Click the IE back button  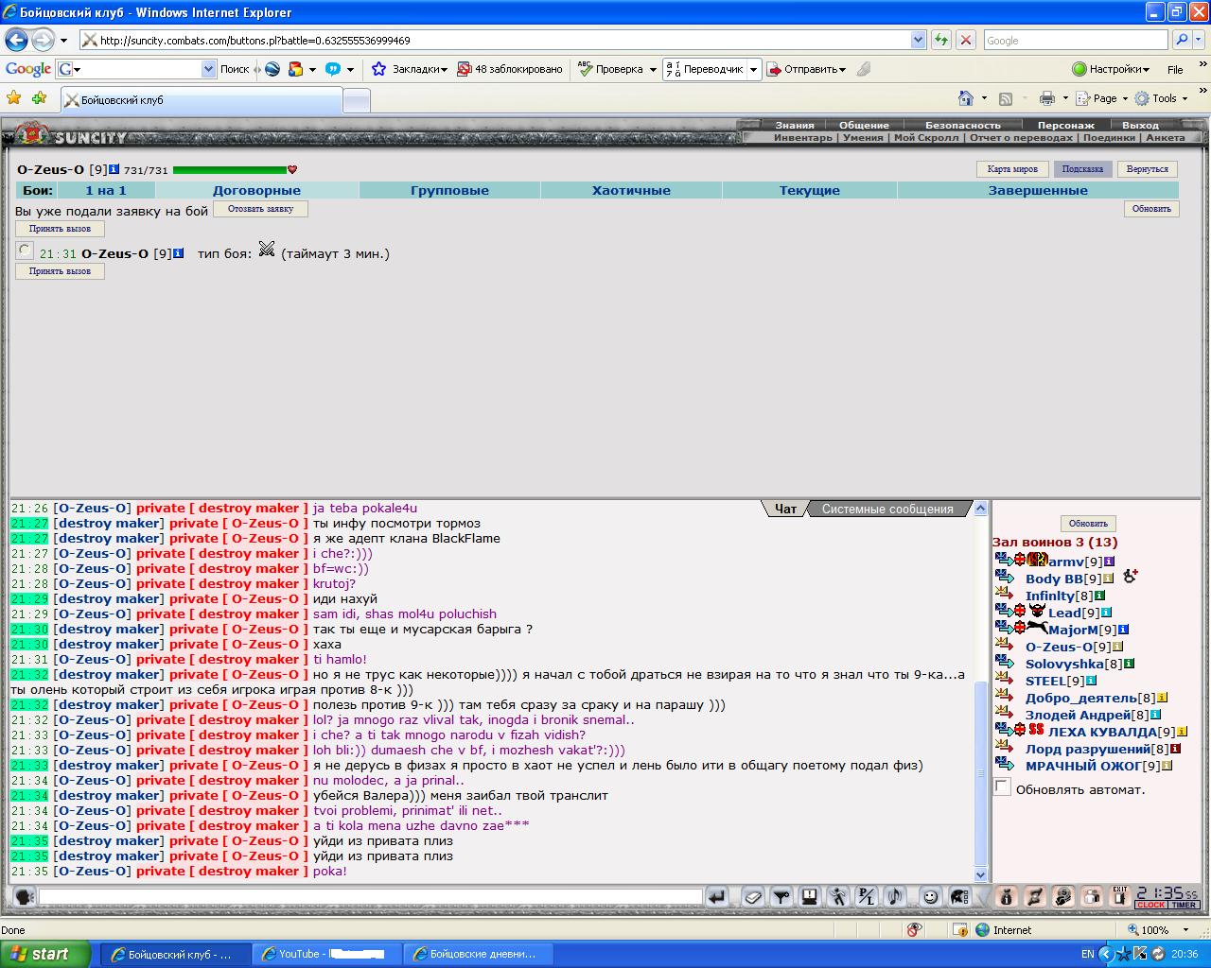coord(16,40)
